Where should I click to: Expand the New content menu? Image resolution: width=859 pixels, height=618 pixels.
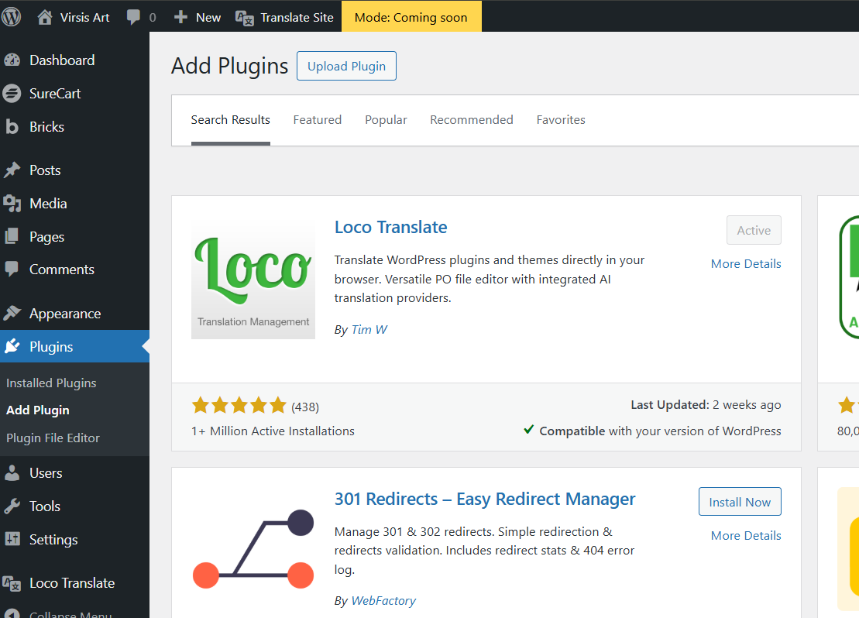point(198,17)
